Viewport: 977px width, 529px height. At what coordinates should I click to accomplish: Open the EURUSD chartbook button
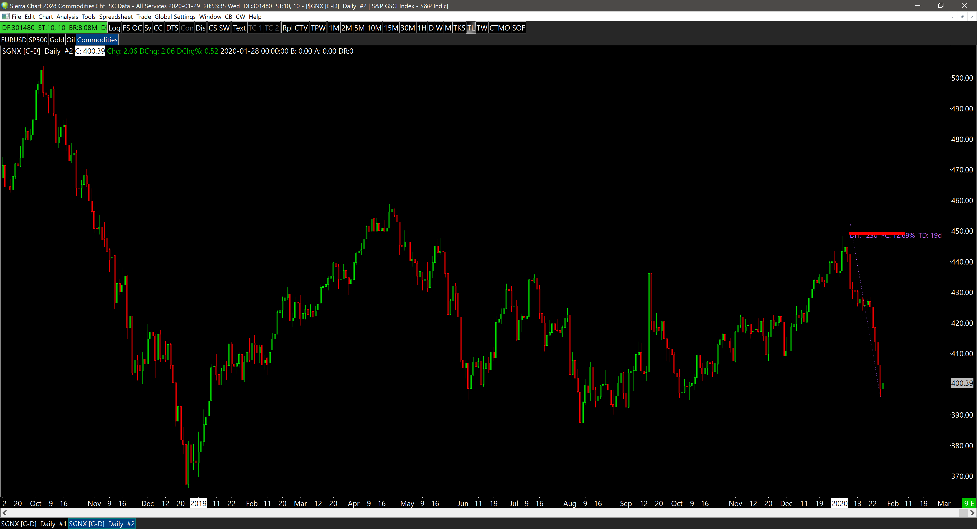point(14,40)
